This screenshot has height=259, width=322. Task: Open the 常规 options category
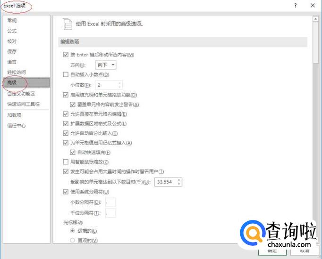(x=12, y=20)
